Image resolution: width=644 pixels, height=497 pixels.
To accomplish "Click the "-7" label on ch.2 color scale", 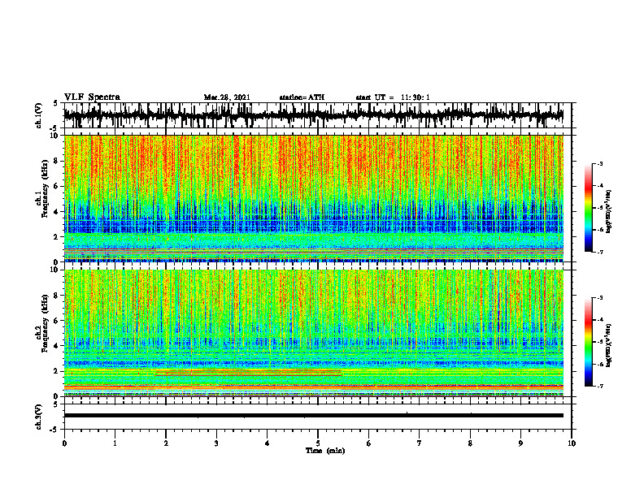I will coord(599,386).
